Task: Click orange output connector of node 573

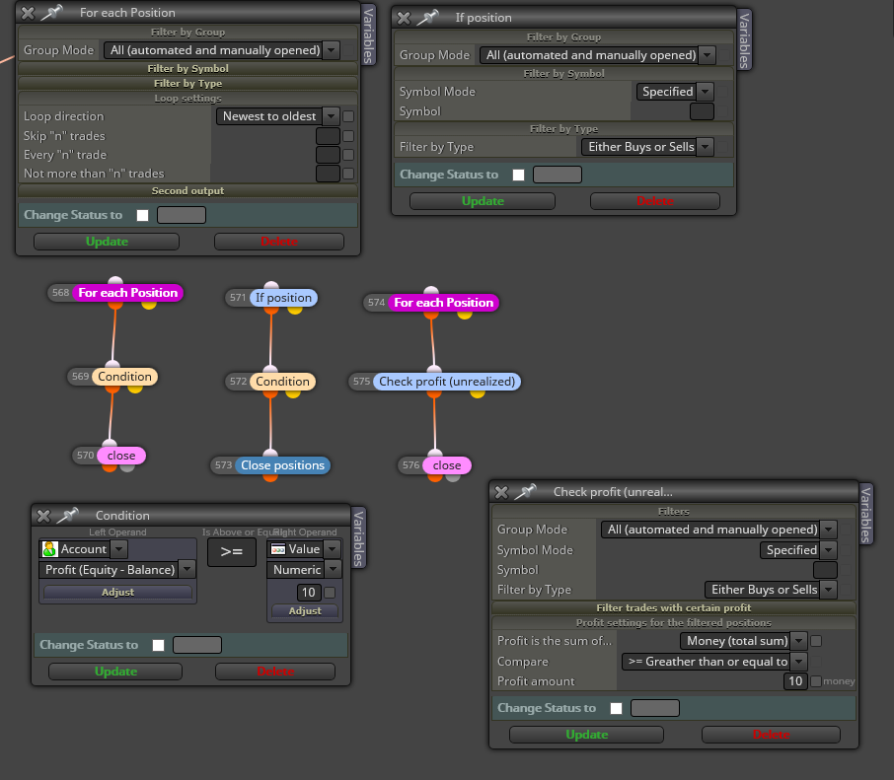Action: (270, 477)
